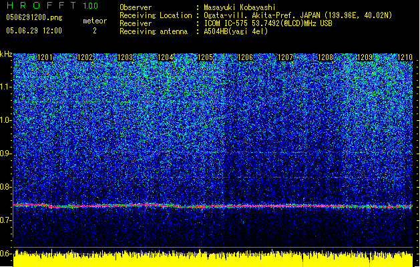The image size is (420, 267).
Task: Click the 0.9 kHz axis label
Action: tap(6, 154)
